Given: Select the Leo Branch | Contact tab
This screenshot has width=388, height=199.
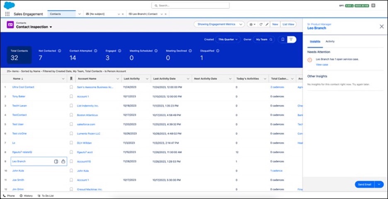Looking at the screenshot, I should pyautogui.click(x=143, y=14).
